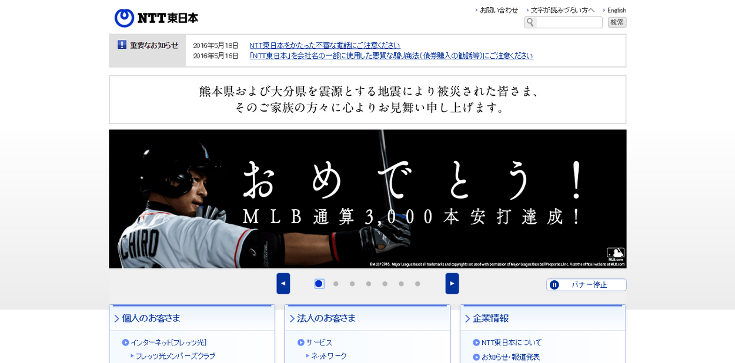Click the NTT東日本 logo
Viewport: 735px width, 363px height.
pyautogui.click(x=156, y=18)
